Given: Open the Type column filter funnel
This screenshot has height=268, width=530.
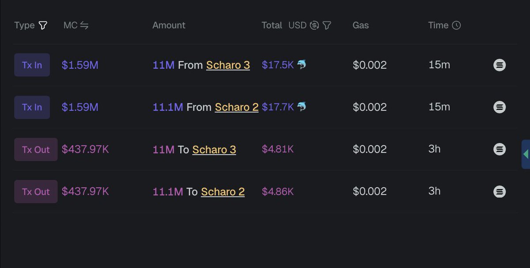Looking at the screenshot, I should tap(43, 26).
